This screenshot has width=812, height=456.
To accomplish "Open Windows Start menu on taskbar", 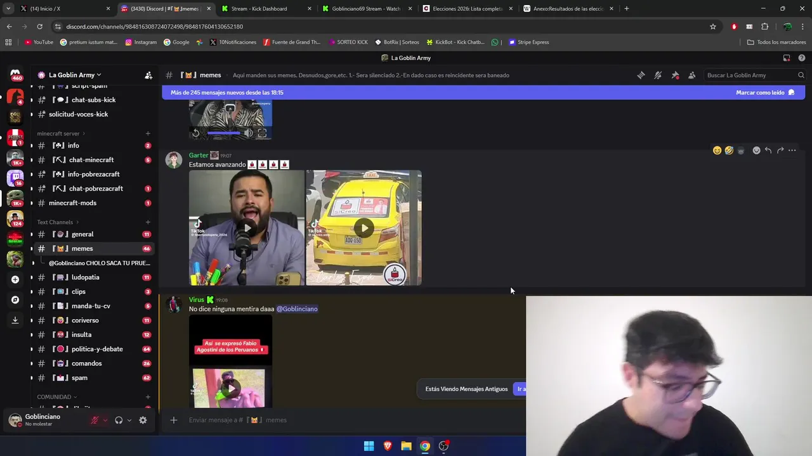I will point(369,446).
